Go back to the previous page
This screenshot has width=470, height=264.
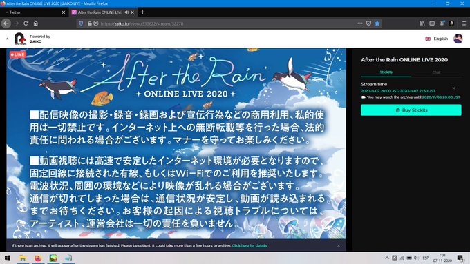pos(6,23)
